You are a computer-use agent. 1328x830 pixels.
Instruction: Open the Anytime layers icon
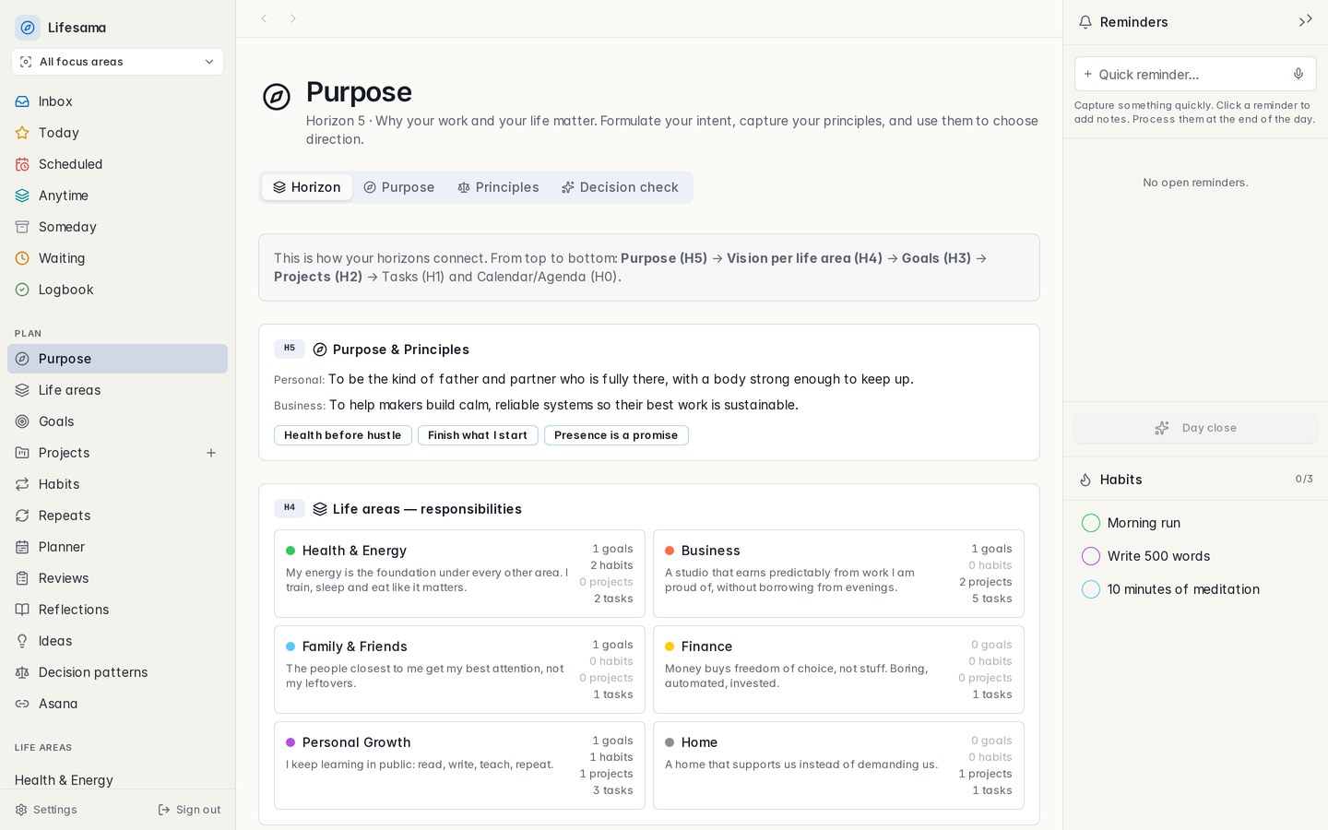click(22, 196)
